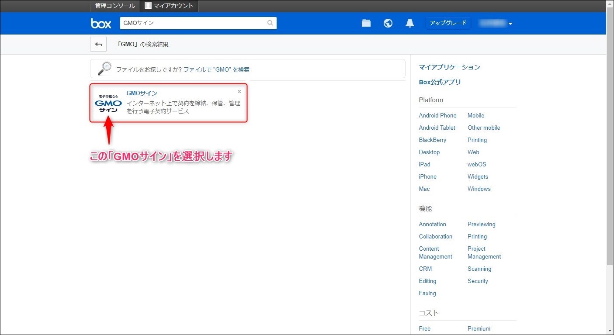Click the back arrow button
The width and height of the screenshot is (614, 335).
pos(98,44)
